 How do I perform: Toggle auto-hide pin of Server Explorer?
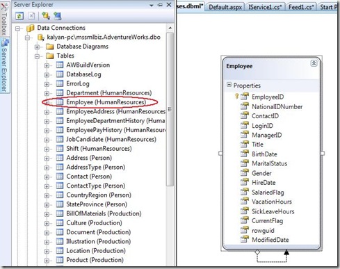[160, 5]
